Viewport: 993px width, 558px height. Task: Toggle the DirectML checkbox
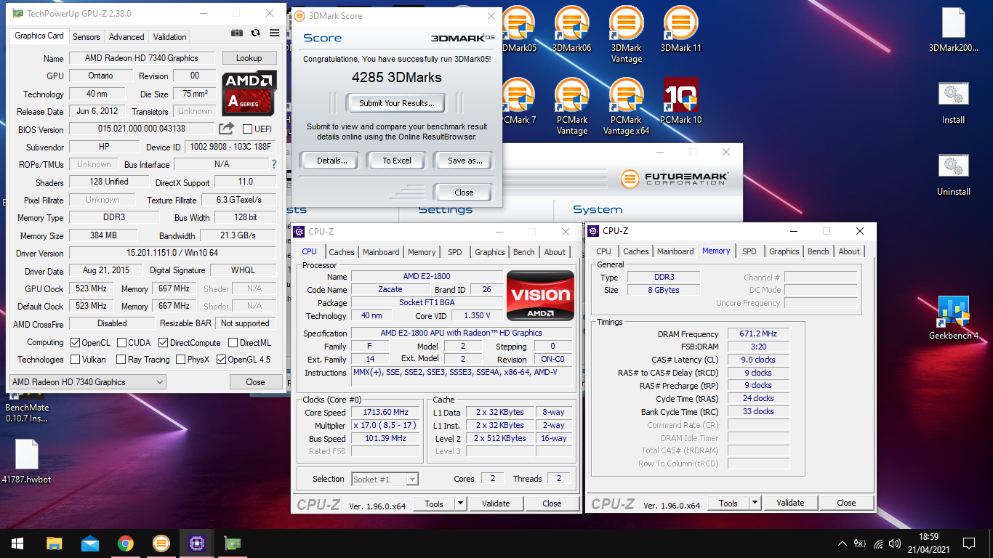click(x=233, y=342)
